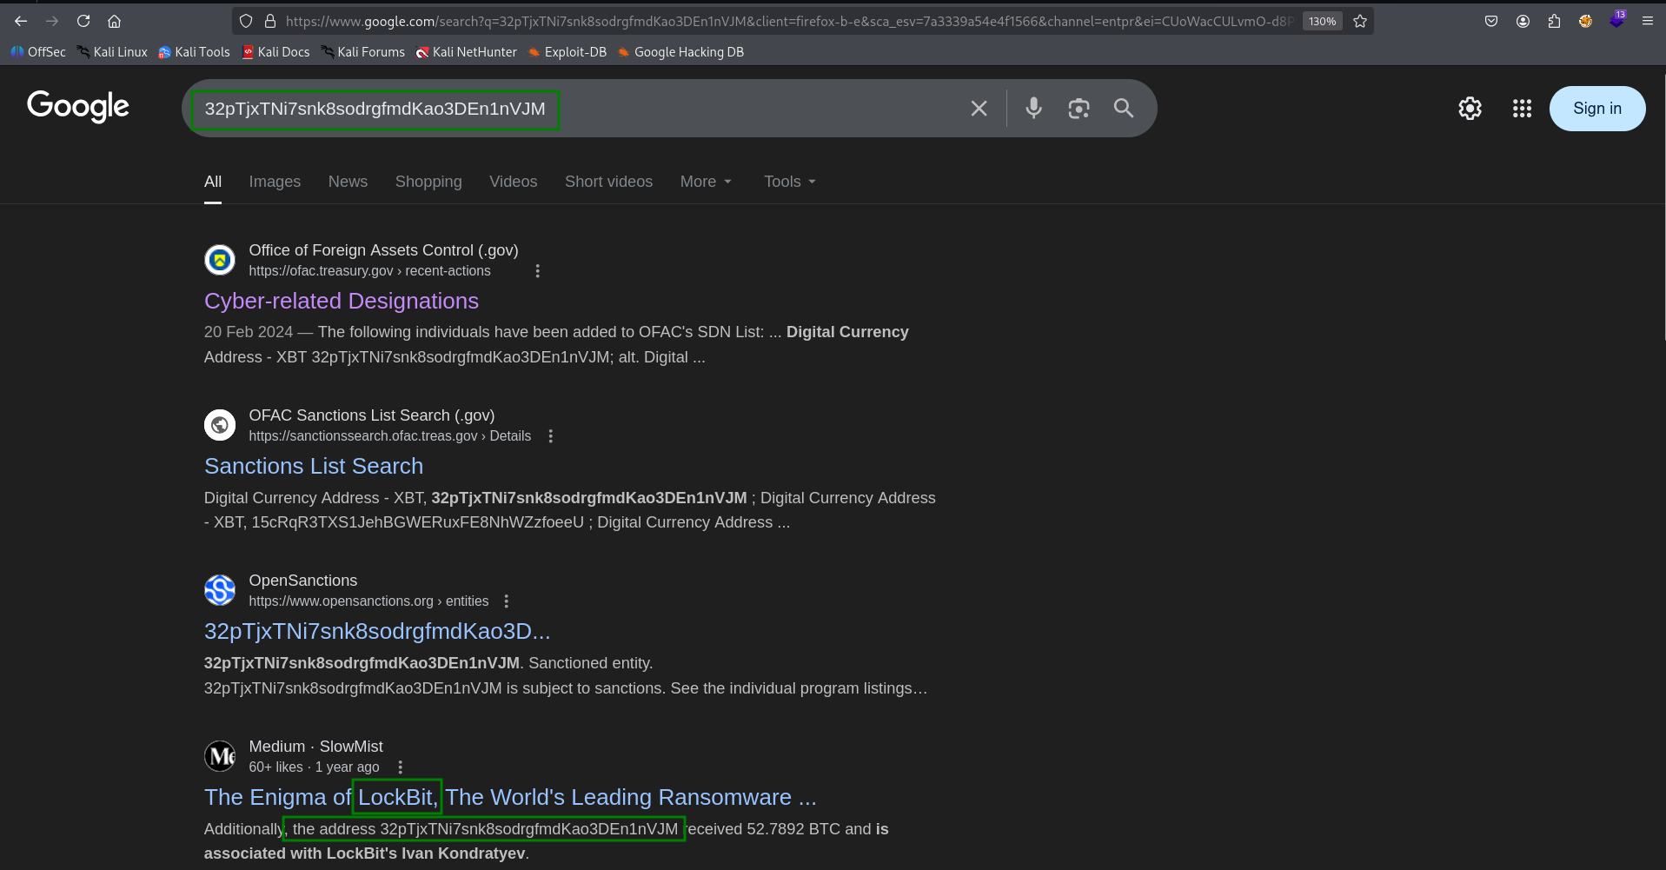Open Save to Pocket icon
The height and width of the screenshot is (870, 1666).
click(1491, 21)
